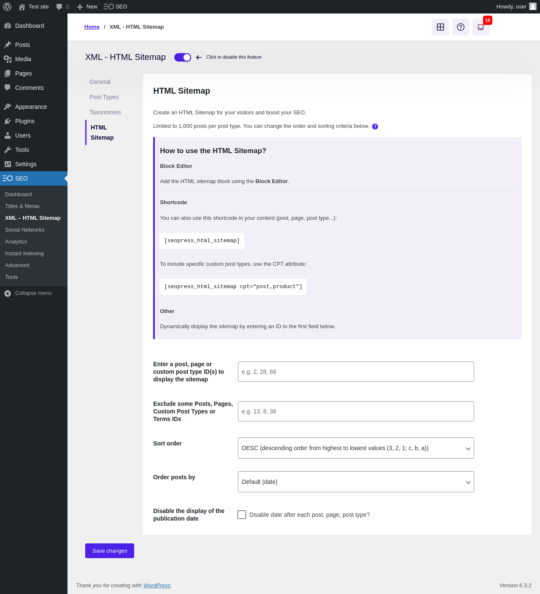Open the notifications inbox icon with badge
Viewport: 540px width, 594px height.
point(481,27)
